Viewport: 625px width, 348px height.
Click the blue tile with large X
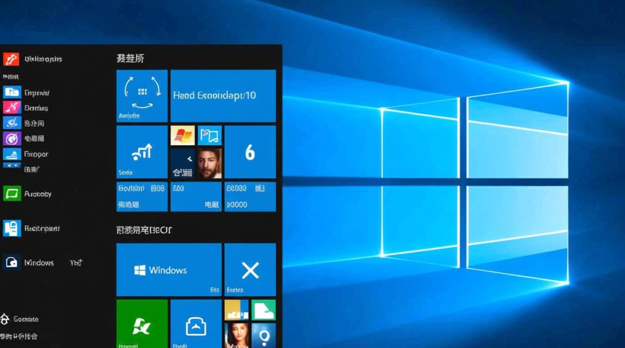pyautogui.click(x=250, y=270)
